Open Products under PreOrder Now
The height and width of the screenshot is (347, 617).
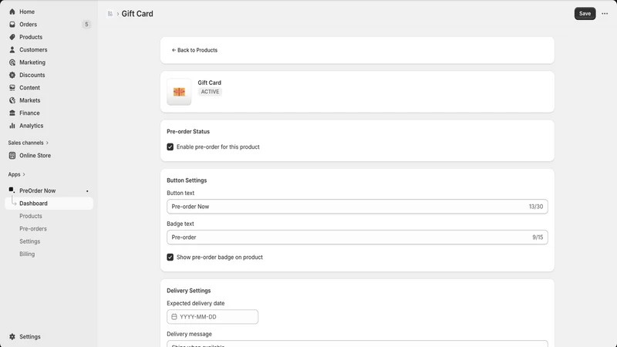click(x=31, y=216)
